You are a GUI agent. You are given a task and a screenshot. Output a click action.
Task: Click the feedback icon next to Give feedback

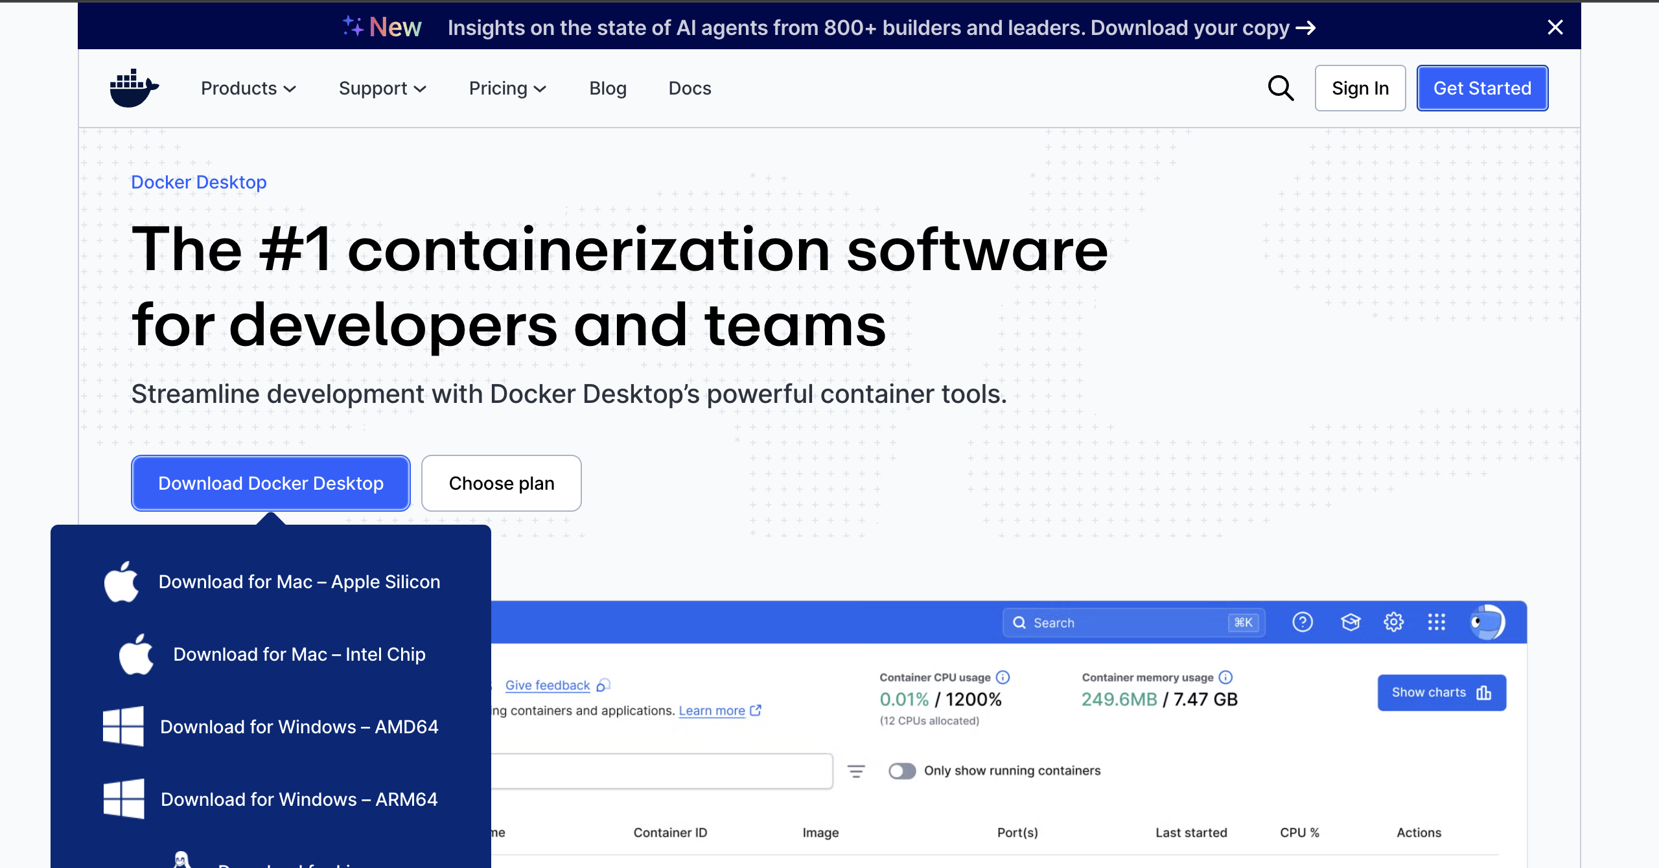pos(603,685)
